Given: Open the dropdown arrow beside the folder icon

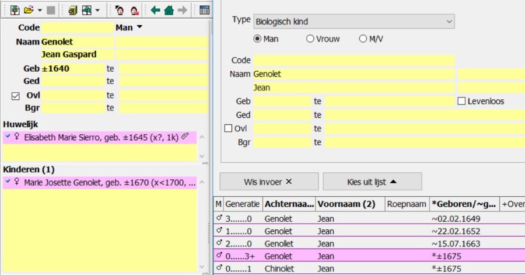Looking at the screenshot, I should coord(39,11).
